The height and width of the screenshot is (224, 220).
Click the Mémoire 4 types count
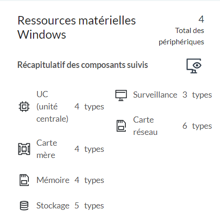89,180
